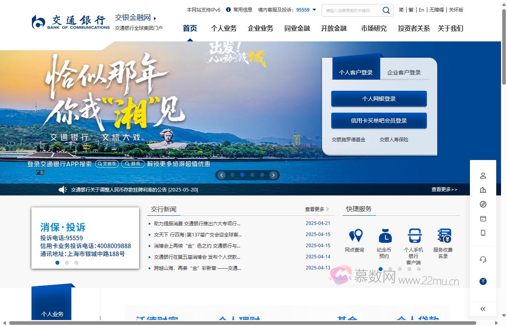Advance banner with the next arrow
This screenshot has height=326, width=507.
[273, 175]
